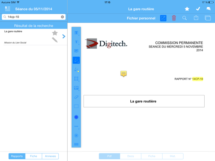
Task: Select the second text annotation tool
Action: tap(76, 42)
